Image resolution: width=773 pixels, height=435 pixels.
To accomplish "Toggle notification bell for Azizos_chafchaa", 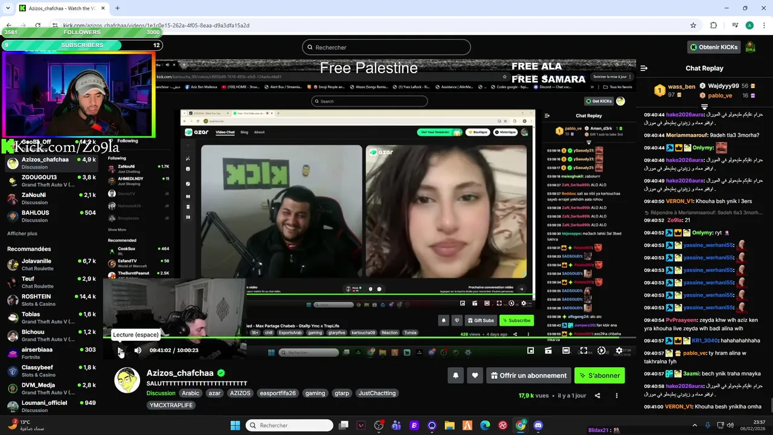I will [x=456, y=375].
